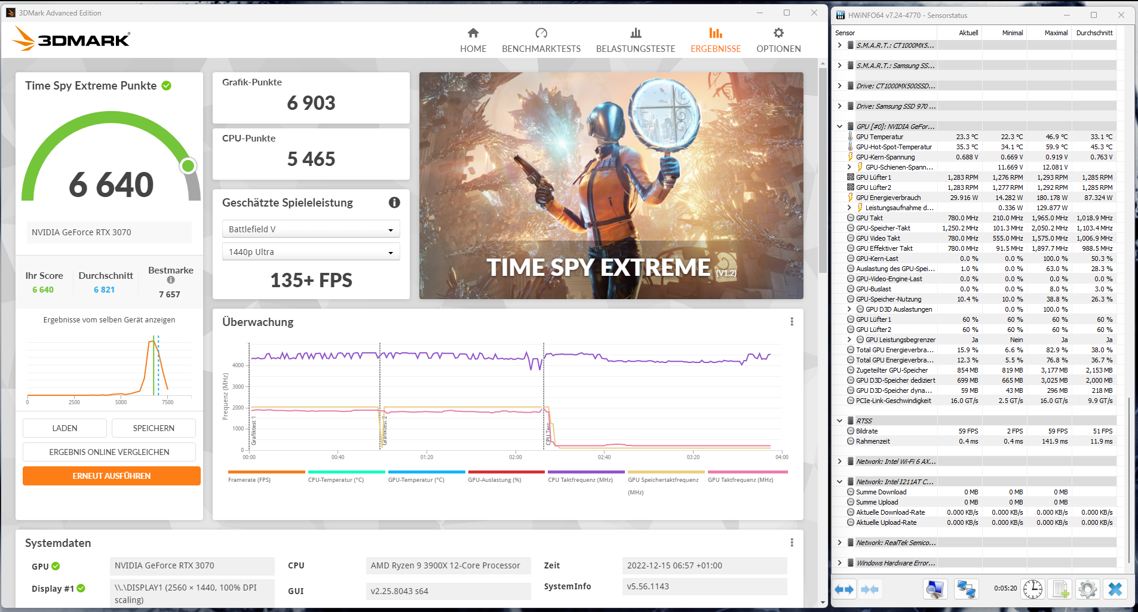
Task: Expand the Windows Hardware Error group
Action: [x=840, y=563]
